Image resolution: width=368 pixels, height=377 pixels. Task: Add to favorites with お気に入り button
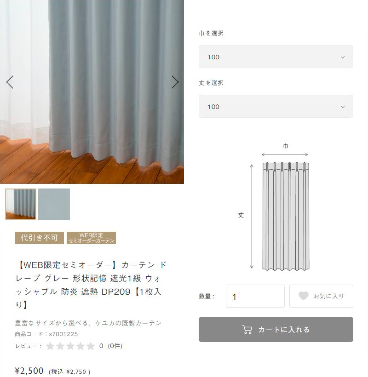(322, 296)
